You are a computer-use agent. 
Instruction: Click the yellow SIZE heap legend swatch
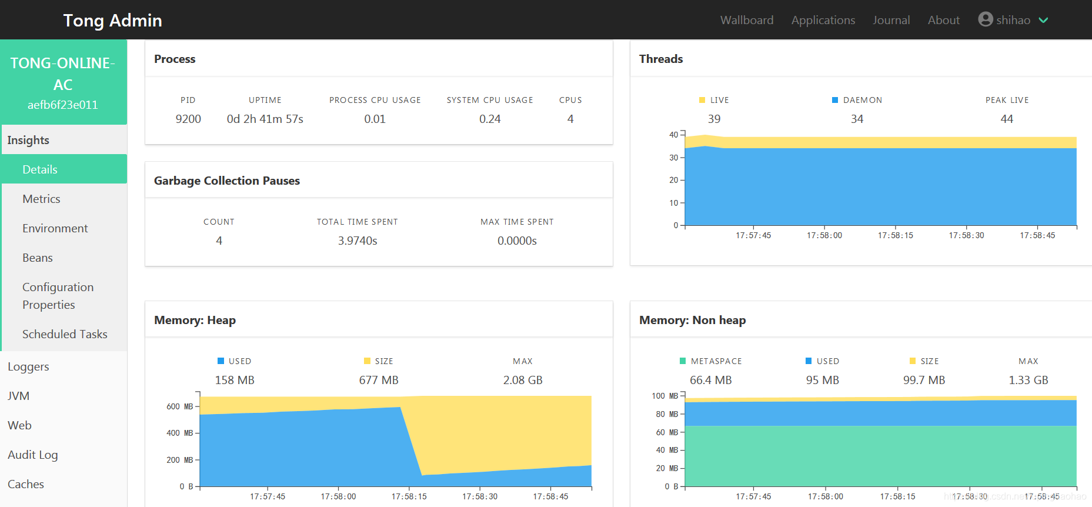tap(367, 361)
